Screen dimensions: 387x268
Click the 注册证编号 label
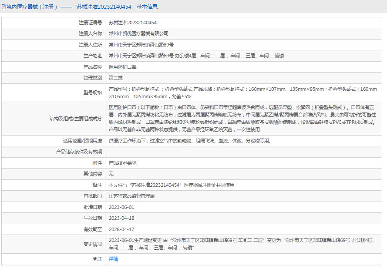pyautogui.click(x=91, y=23)
